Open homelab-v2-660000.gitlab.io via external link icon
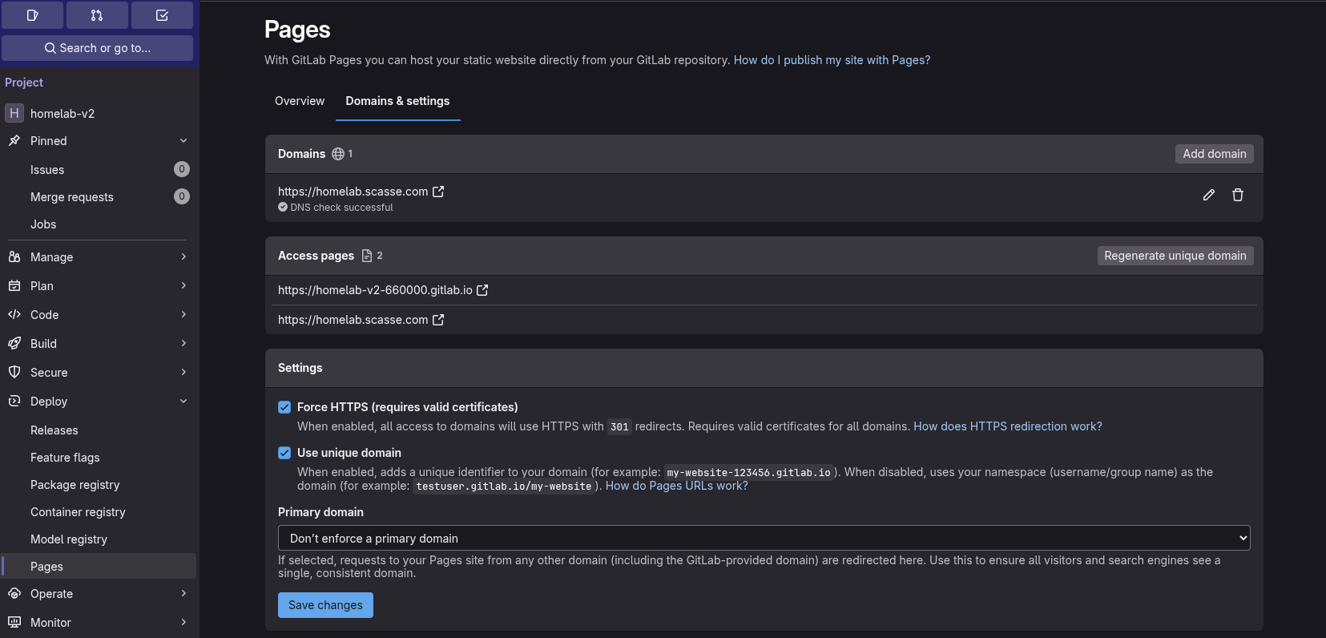The width and height of the screenshot is (1326, 638). (483, 289)
